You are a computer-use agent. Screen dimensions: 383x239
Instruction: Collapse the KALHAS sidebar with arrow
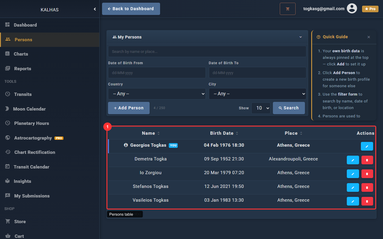95,9
